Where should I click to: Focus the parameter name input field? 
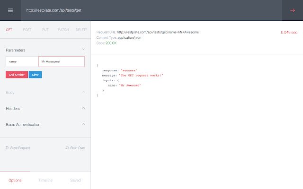tap(22, 61)
